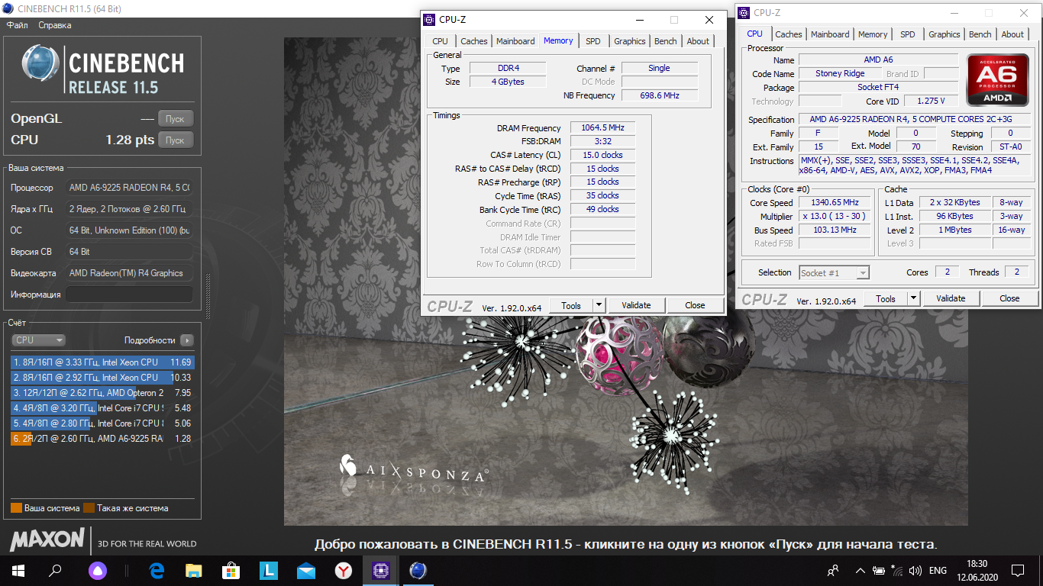Open Tools dropdown arrow in right CPU-Z window
This screenshot has height=586, width=1043.
pyautogui.click(x=914, y=298)
